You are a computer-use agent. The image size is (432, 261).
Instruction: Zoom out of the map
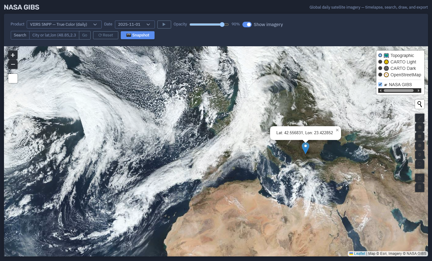13,64
